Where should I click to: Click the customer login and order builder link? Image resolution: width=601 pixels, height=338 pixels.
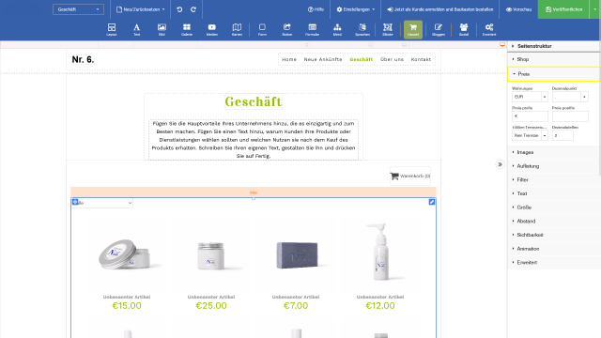point(440,9)
